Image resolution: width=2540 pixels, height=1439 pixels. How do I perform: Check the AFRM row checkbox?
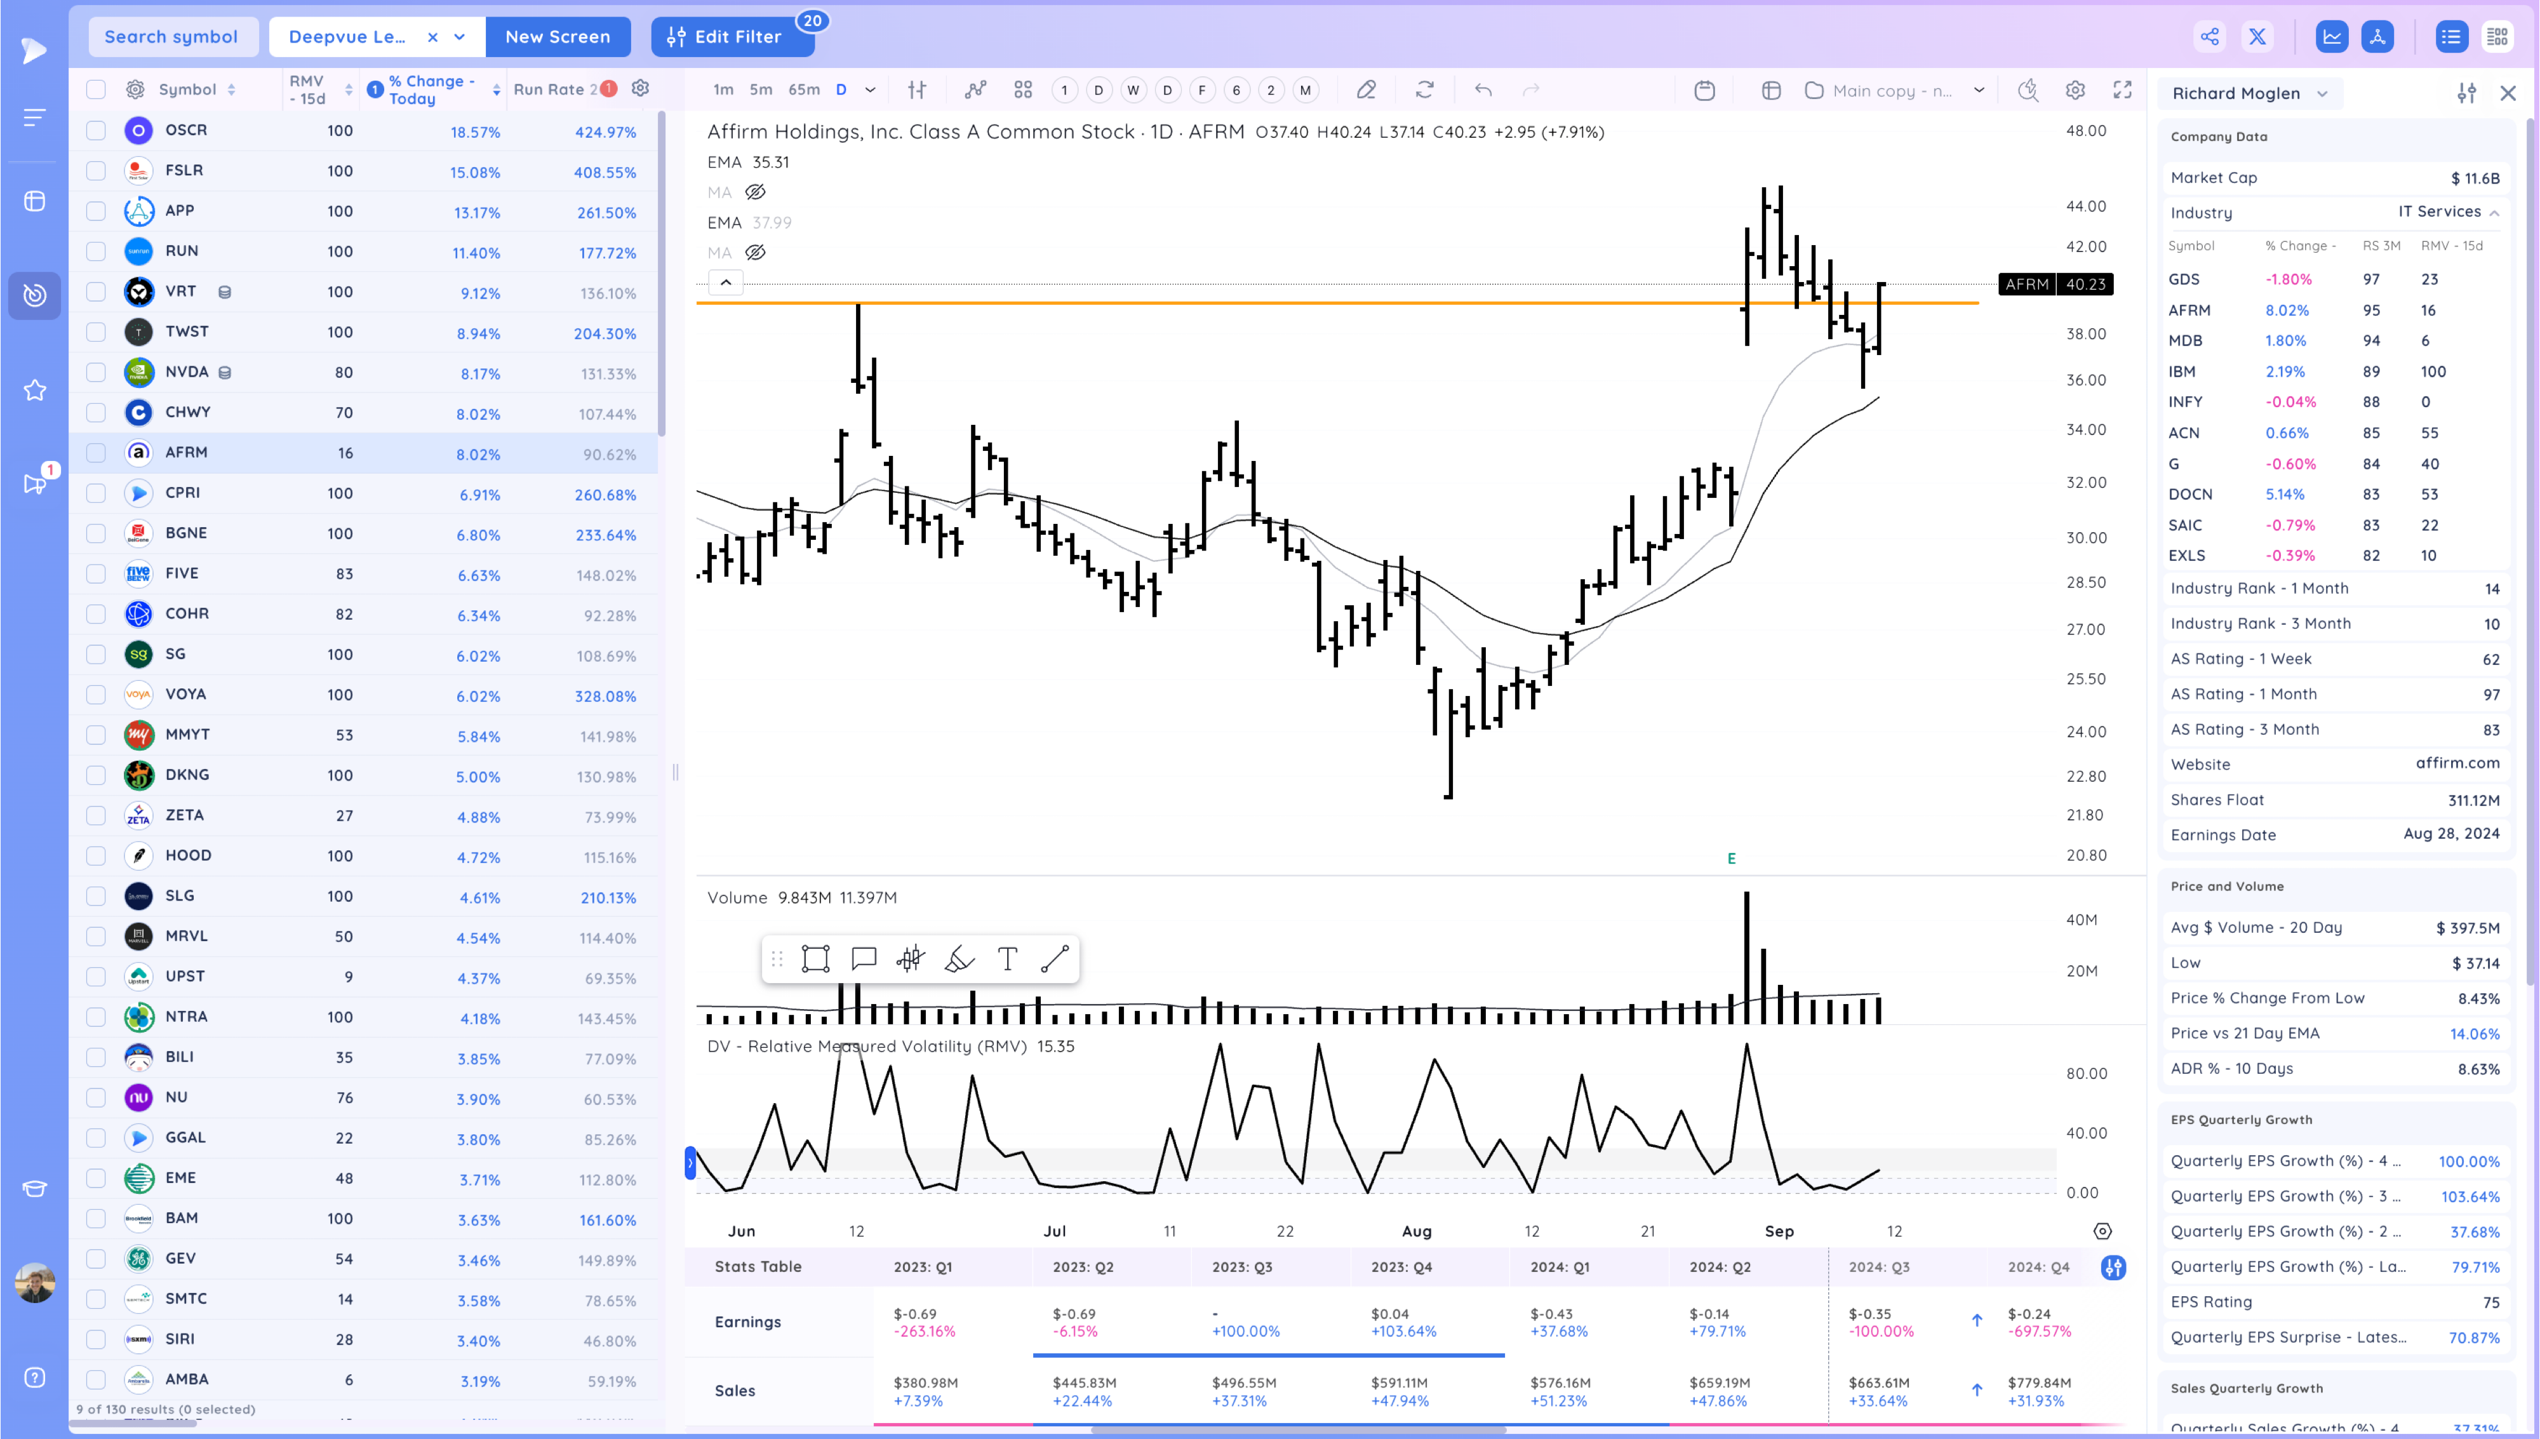pos(96,453)
